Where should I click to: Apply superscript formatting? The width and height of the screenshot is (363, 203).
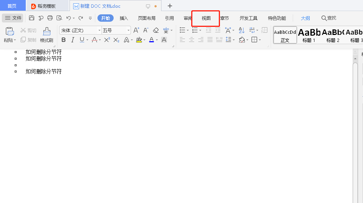[x=107, y=40]
